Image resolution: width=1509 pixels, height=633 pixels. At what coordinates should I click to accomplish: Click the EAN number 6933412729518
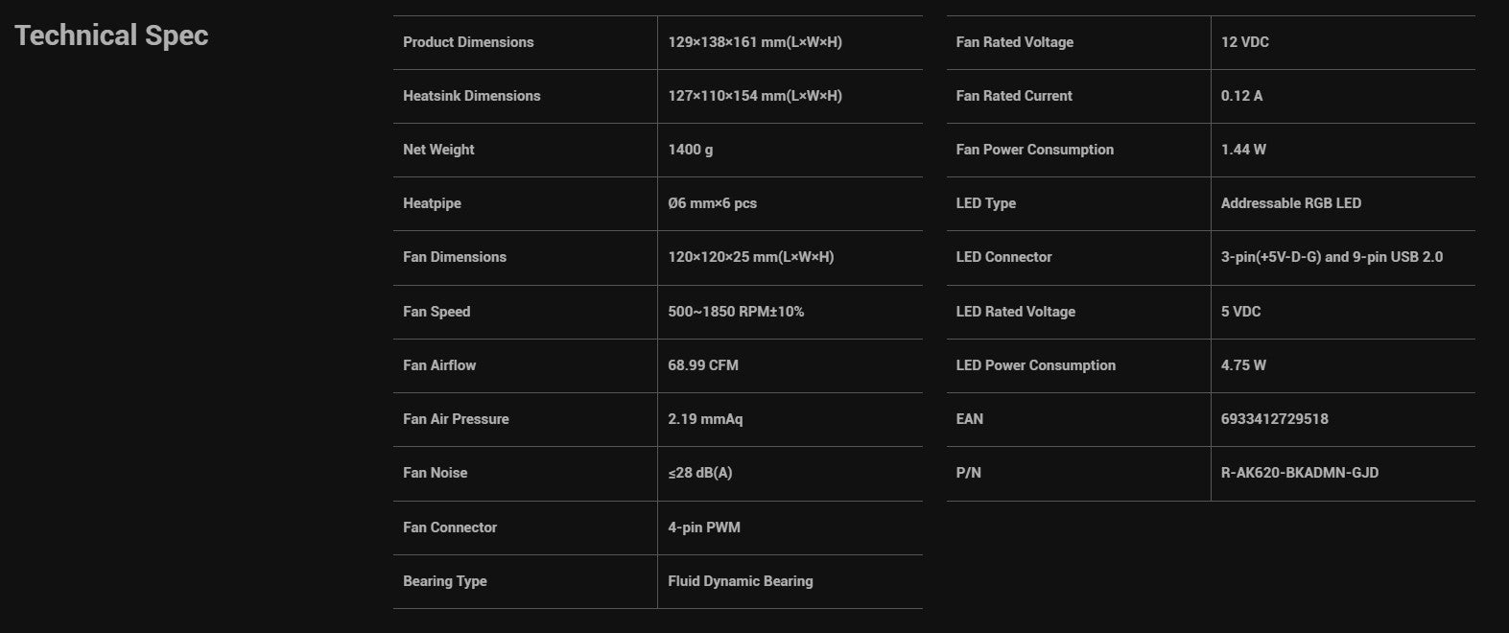click(1275, 419)
